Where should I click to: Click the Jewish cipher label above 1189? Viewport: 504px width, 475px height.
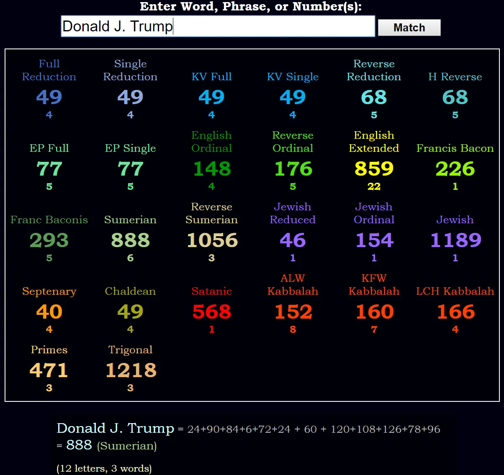[x=455, y=220]
